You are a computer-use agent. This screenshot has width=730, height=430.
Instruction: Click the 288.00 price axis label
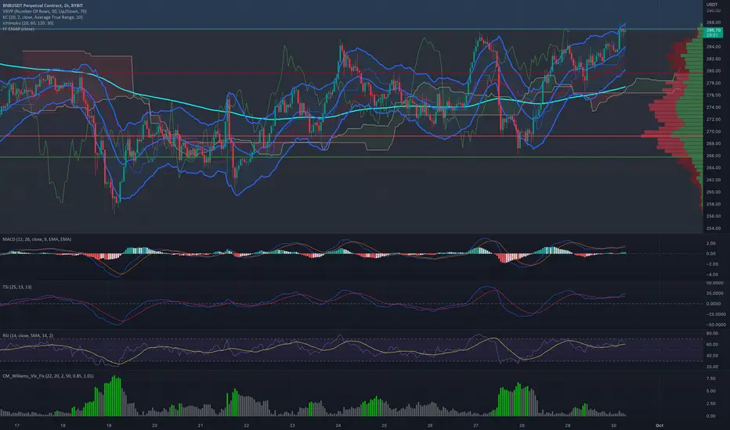pyautogui.click(x=713, y=23)
